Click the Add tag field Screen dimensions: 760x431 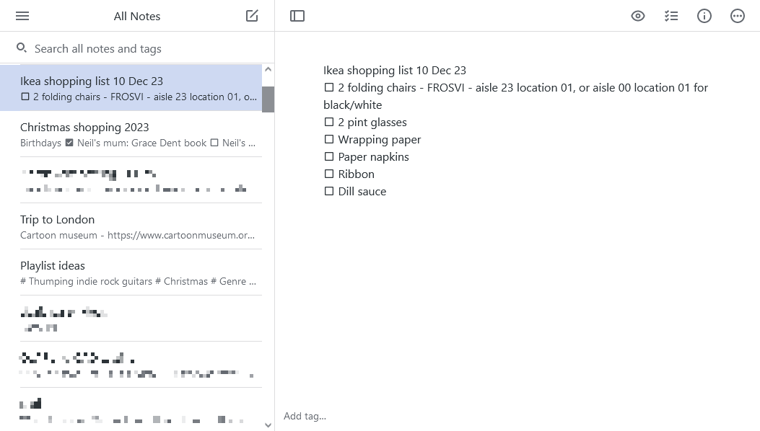coord(305,416)
